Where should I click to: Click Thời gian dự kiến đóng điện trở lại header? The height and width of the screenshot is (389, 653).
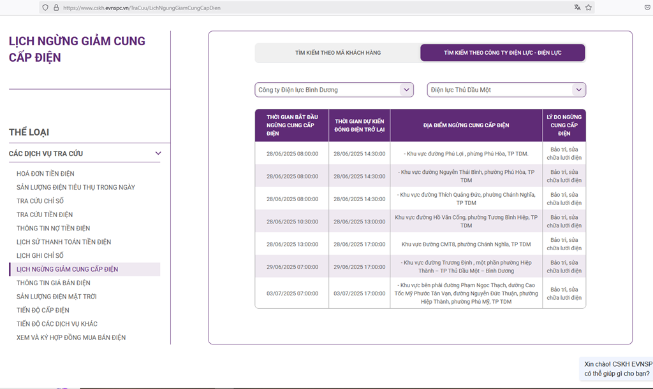tap(360, 125)
